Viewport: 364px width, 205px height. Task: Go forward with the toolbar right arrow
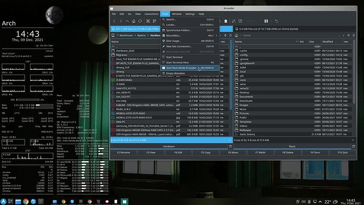coord(121,21)
